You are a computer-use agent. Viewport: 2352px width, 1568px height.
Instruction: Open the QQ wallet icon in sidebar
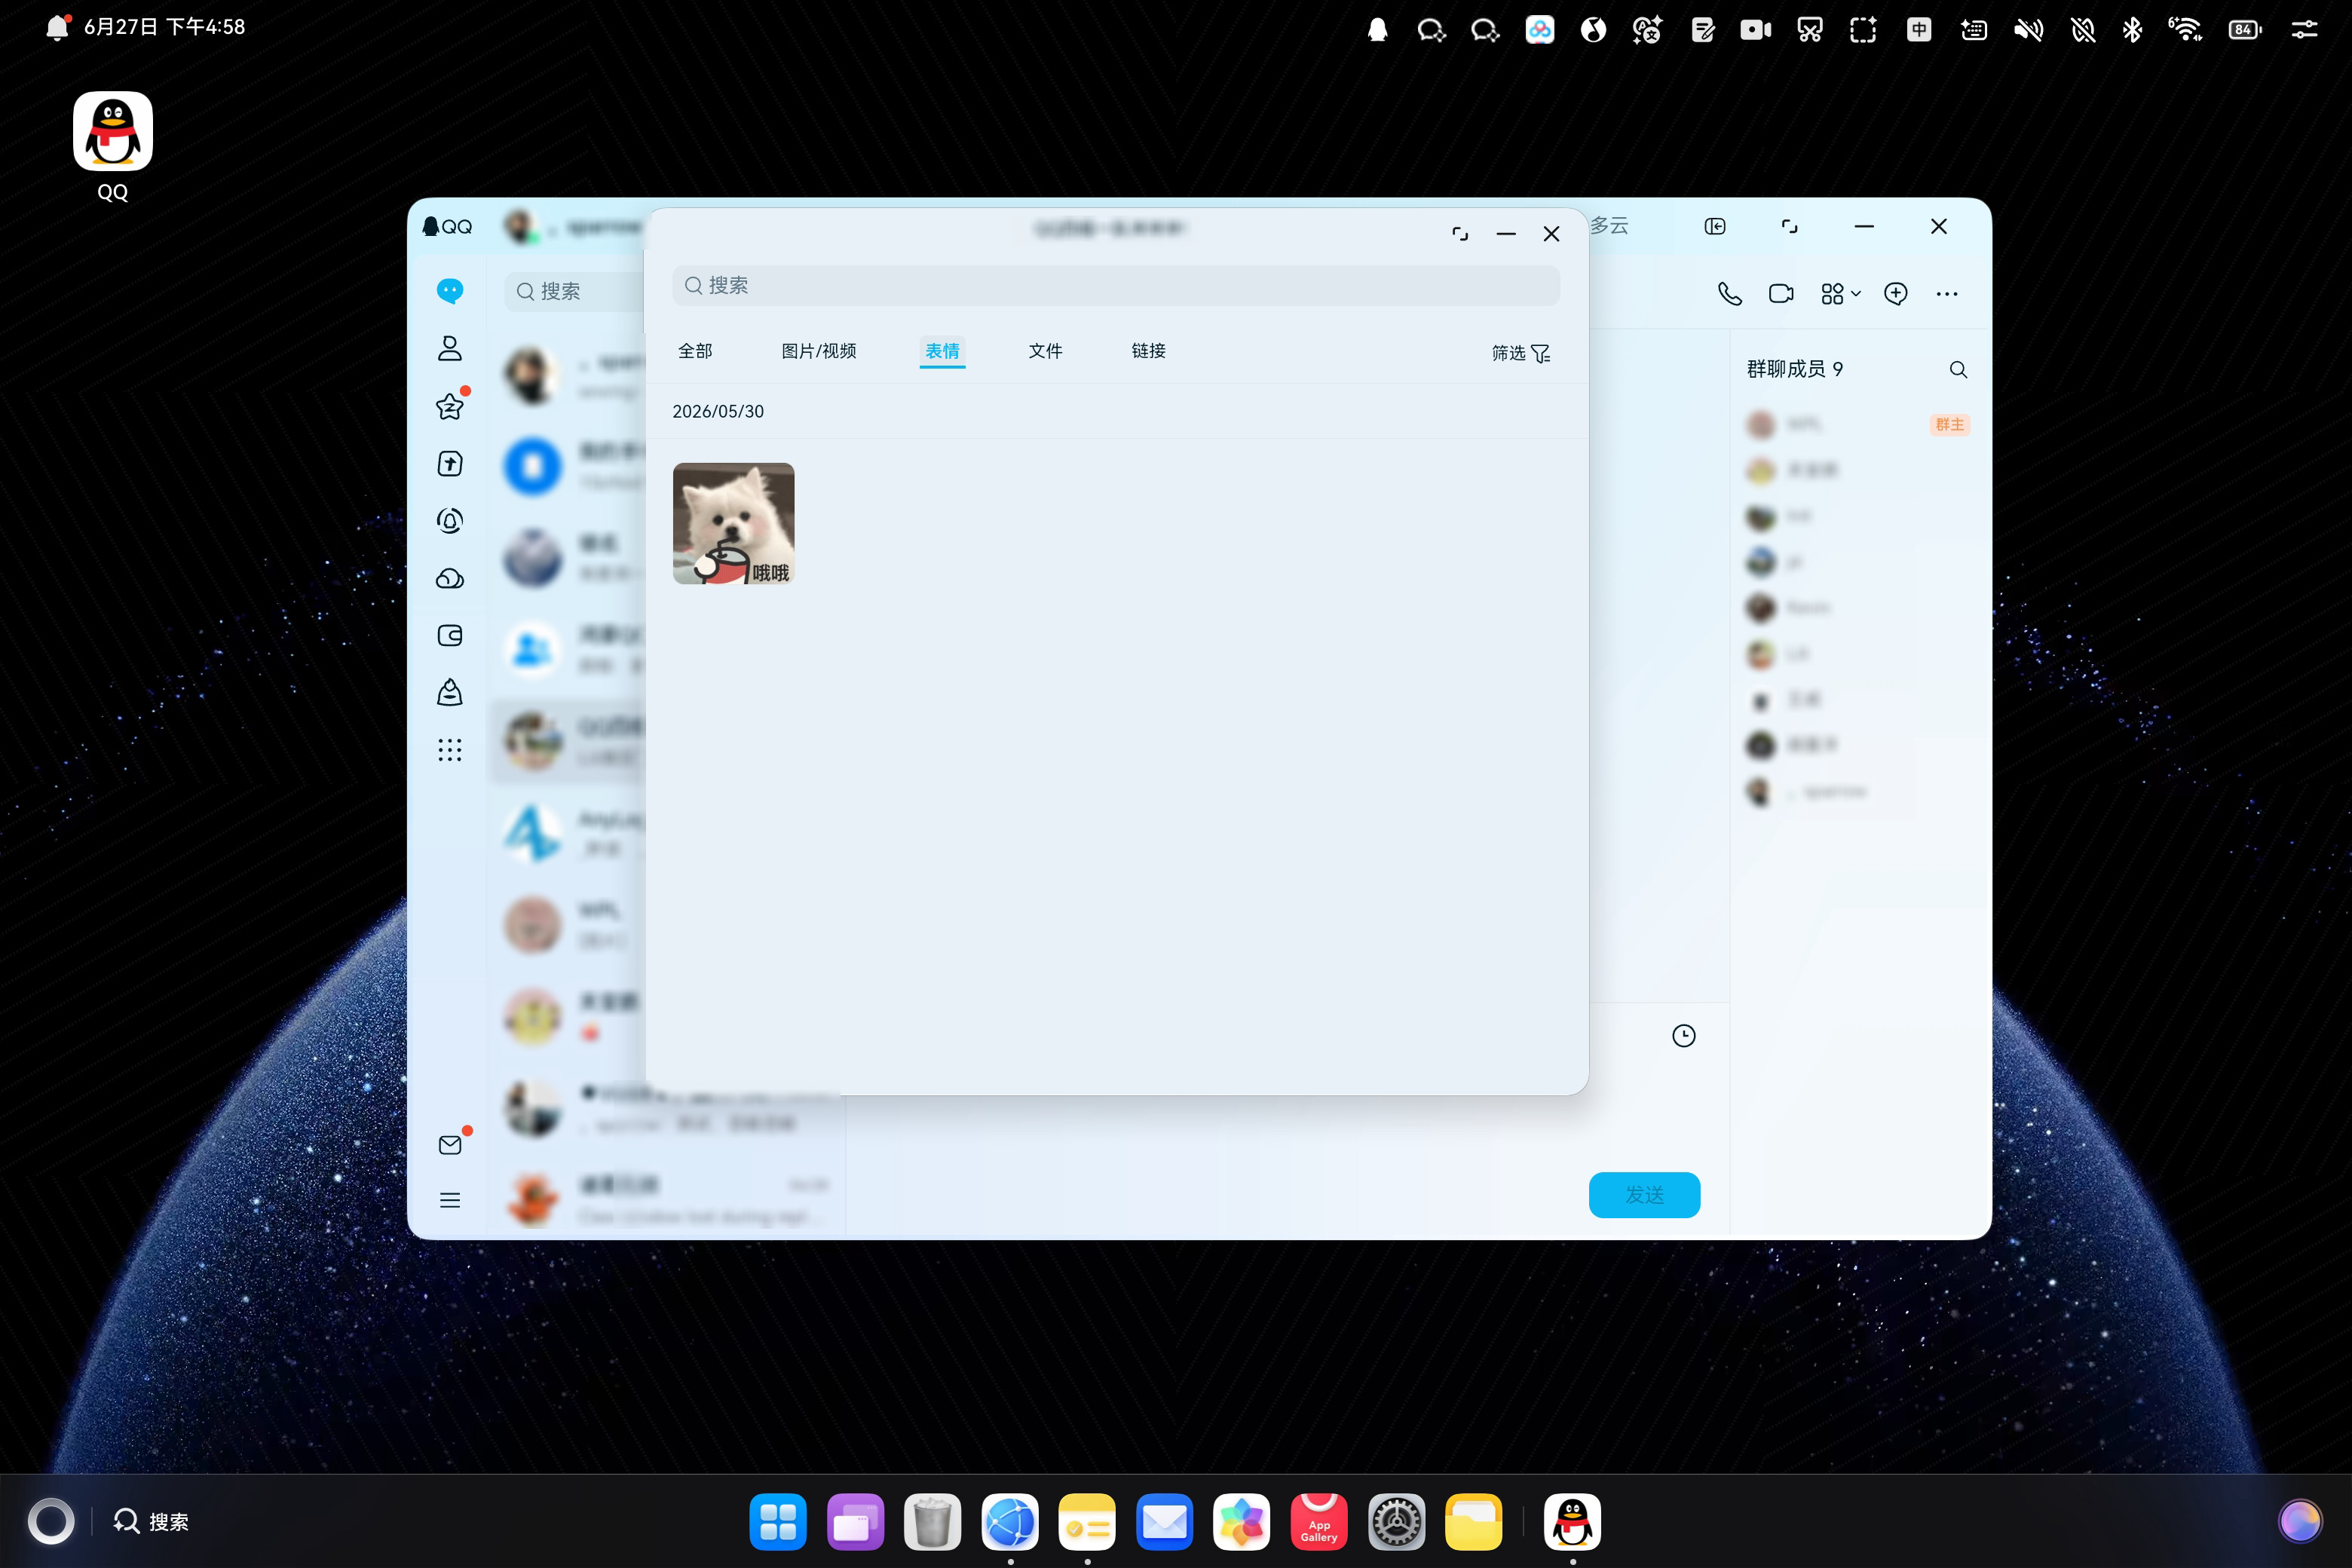coord(450,636)
